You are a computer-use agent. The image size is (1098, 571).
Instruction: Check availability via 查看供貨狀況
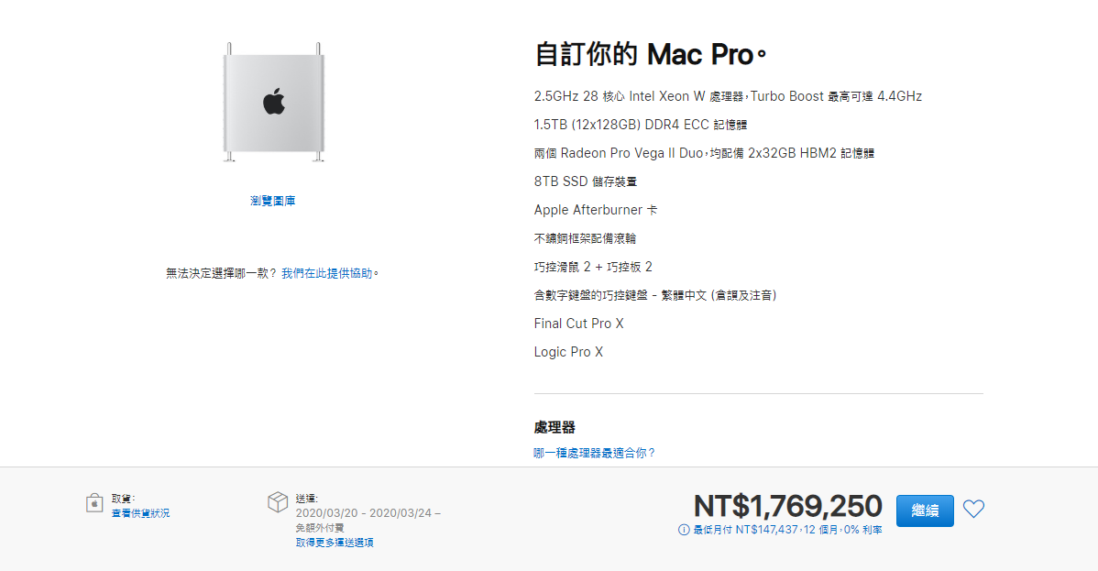click(x=140, y=513)
